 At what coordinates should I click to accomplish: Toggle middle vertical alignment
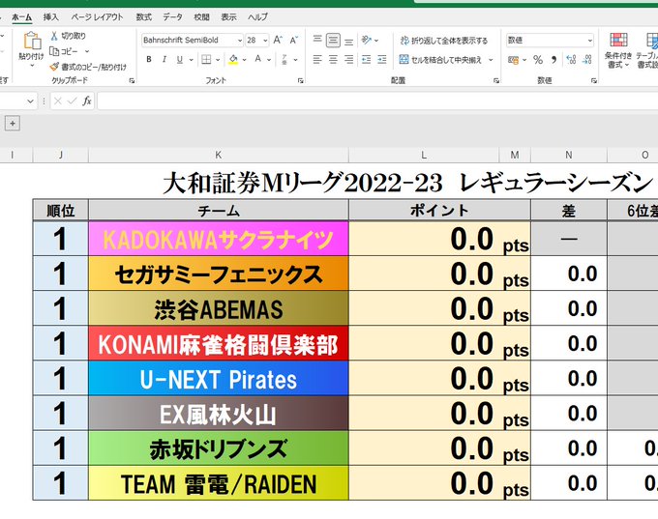[x=333, y=40]
